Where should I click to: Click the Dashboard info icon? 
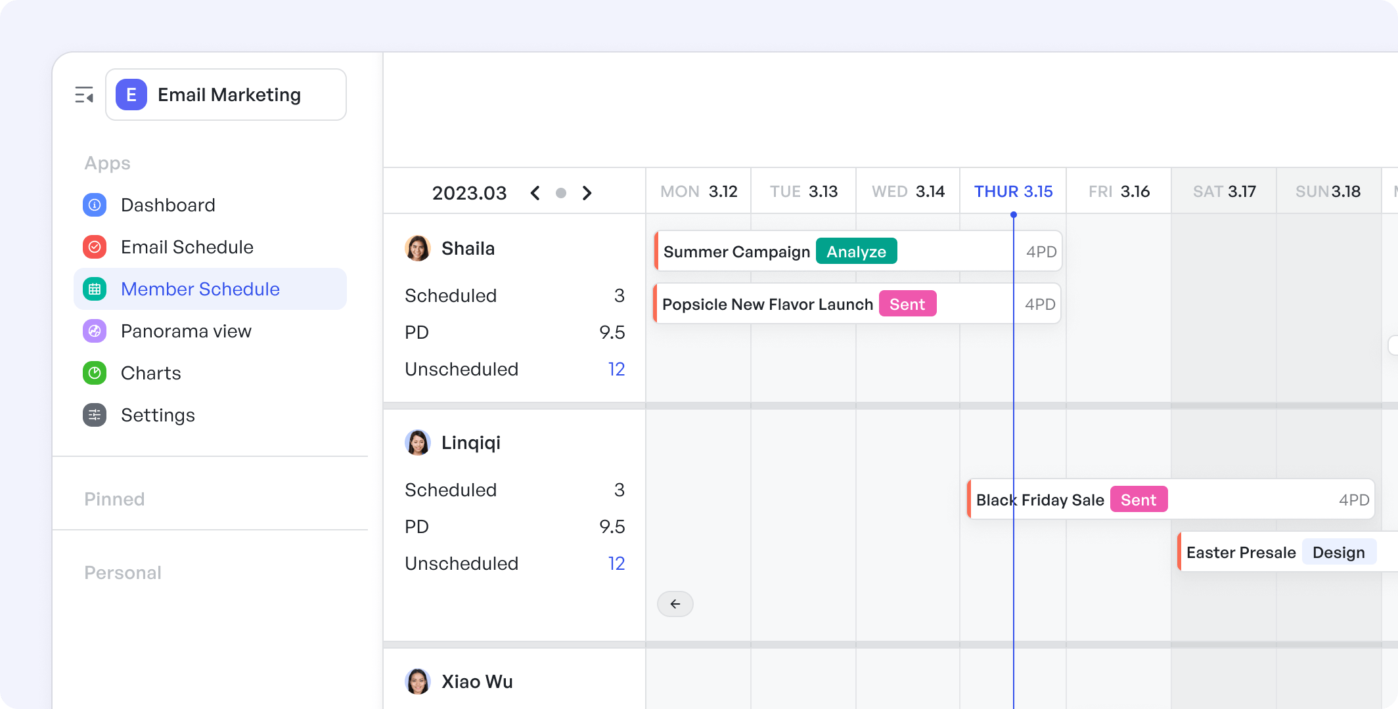click(95, 205)
